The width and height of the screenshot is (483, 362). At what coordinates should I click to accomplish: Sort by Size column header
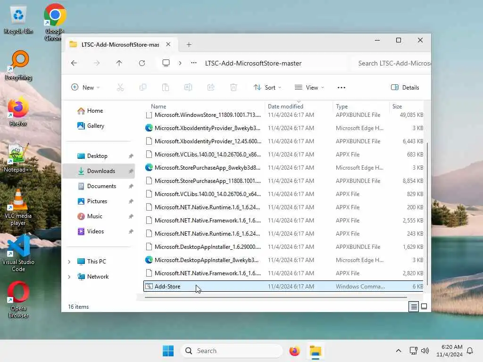(x=397, y=106)
